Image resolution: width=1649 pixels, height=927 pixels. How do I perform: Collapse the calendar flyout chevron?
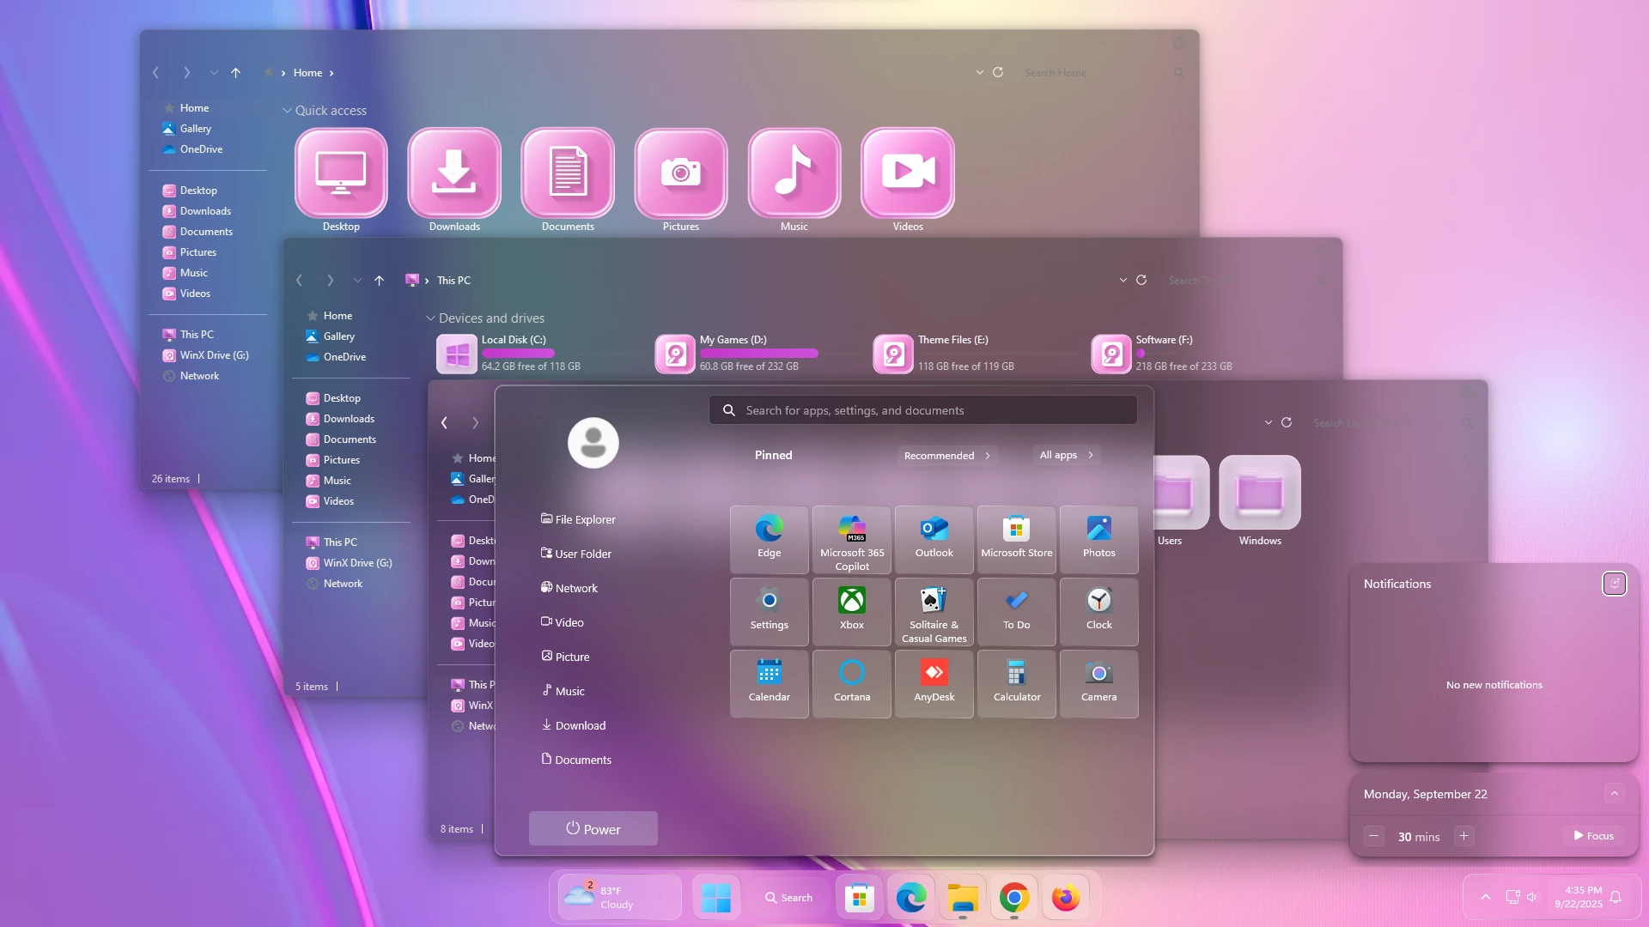pos(1615,794)
